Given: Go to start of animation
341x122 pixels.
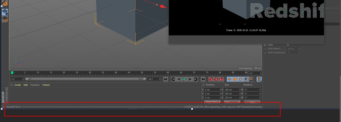Looking at the screenshot, I should pos(166,79).
